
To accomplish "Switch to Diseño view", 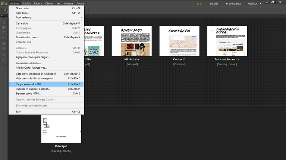I will coord(214,4).
